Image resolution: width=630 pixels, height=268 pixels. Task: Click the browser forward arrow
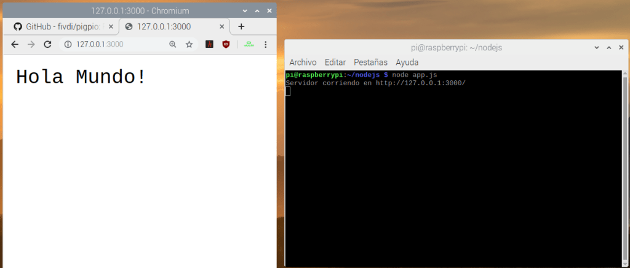click(x=31, y=44)
